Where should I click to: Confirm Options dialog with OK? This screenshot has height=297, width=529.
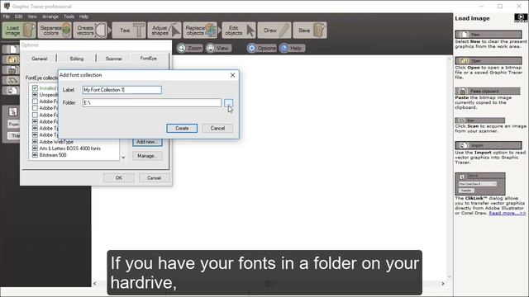click(119, 178)
